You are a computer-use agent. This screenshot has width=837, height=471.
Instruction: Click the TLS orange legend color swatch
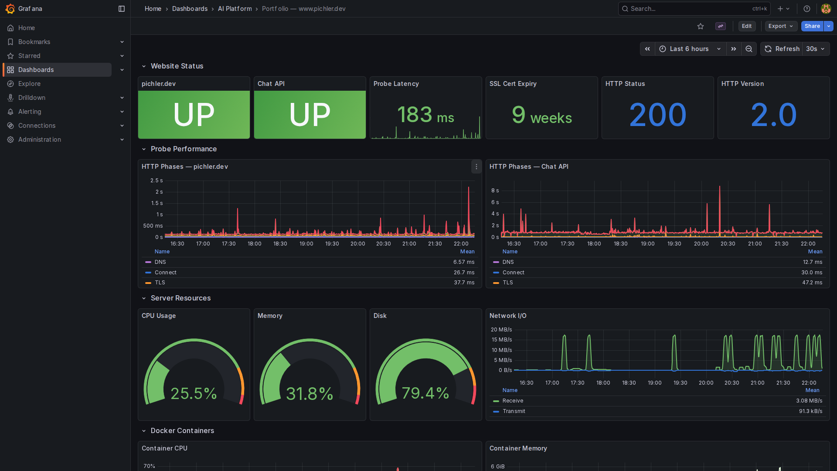(x=148, y=283)
